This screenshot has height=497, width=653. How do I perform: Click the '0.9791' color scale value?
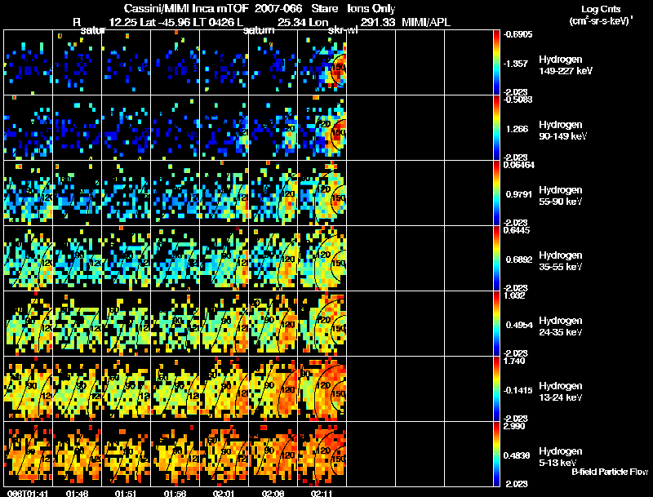pyautogui.click(x=518, y=194)
